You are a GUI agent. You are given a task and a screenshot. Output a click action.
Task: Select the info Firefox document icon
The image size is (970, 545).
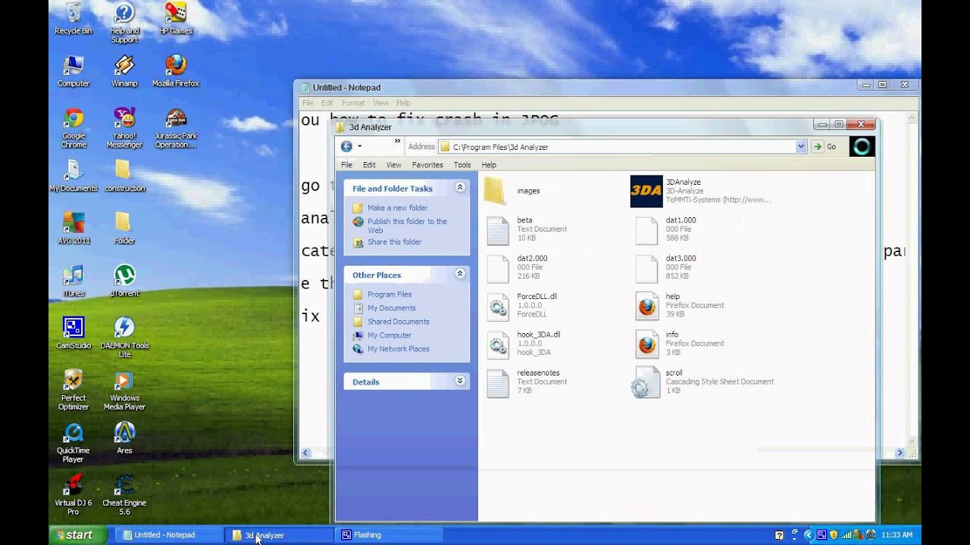646,344
